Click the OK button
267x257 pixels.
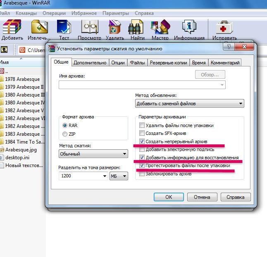[x=169, y=197]
